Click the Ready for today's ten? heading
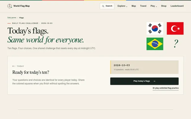 coord(31,72)
